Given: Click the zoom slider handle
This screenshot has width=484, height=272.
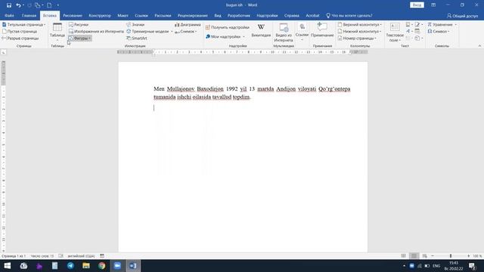Looking at the screenshot, I should click(451, 256).
